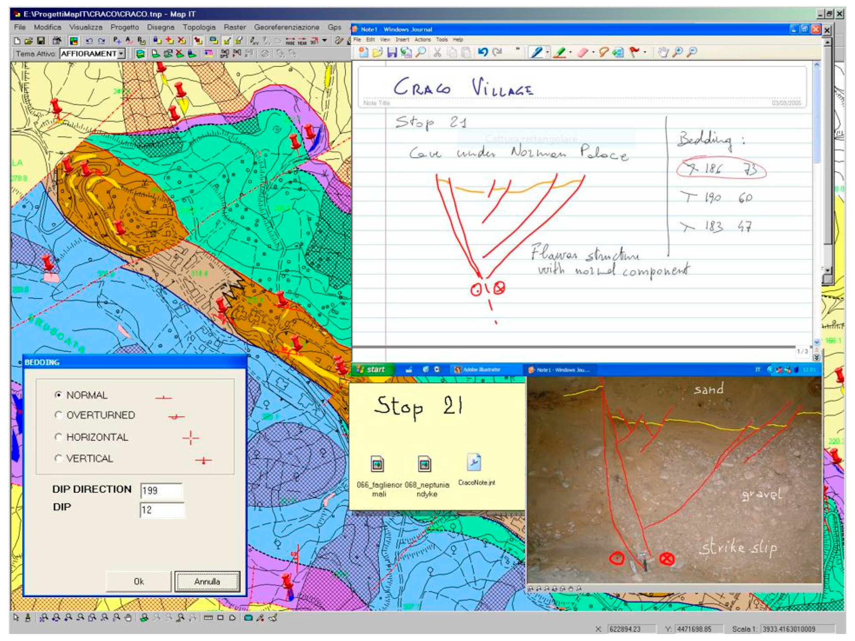Undo last action in Map IT

tap(89, 41)
